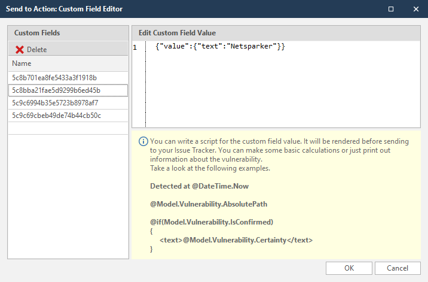Click the Custom Fields panel header
Screen dimensions: 428x282
pyautogui.click(x=37, y=33)
